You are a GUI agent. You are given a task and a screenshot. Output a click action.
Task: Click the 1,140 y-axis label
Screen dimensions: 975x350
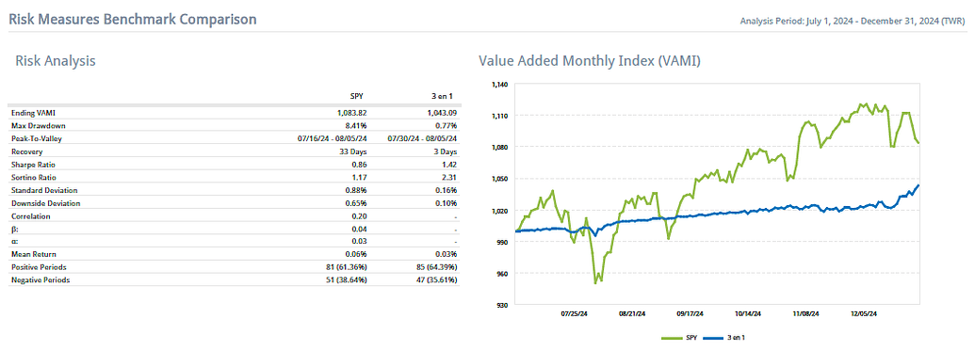tap(500, 84)
